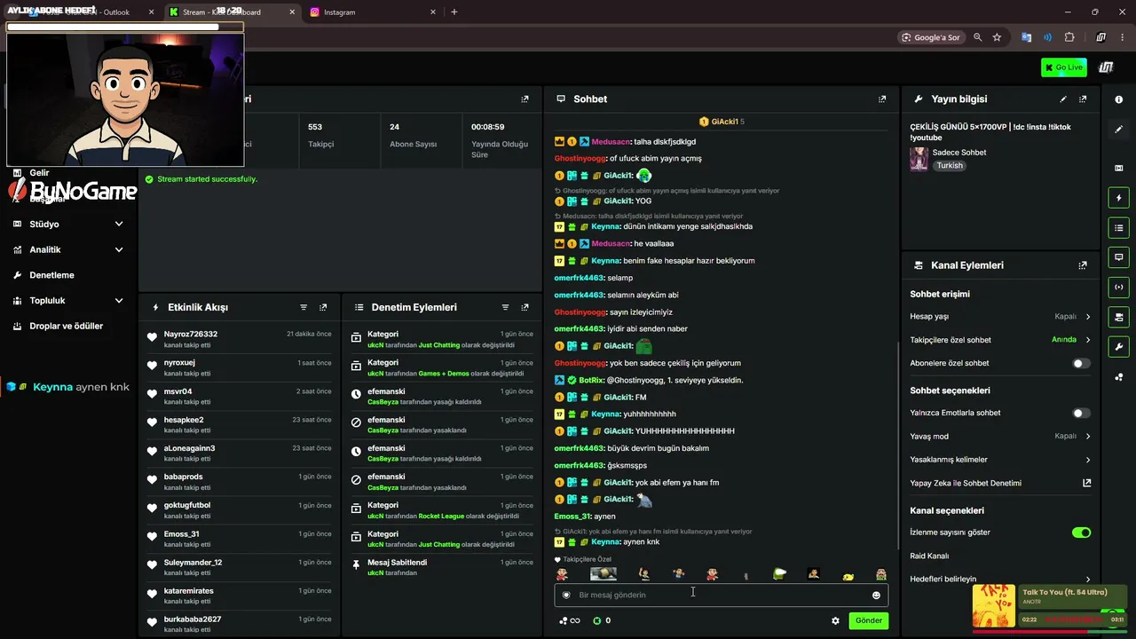Filter the Etkinlik Akışı activity feed

click(x=304, y=307)
